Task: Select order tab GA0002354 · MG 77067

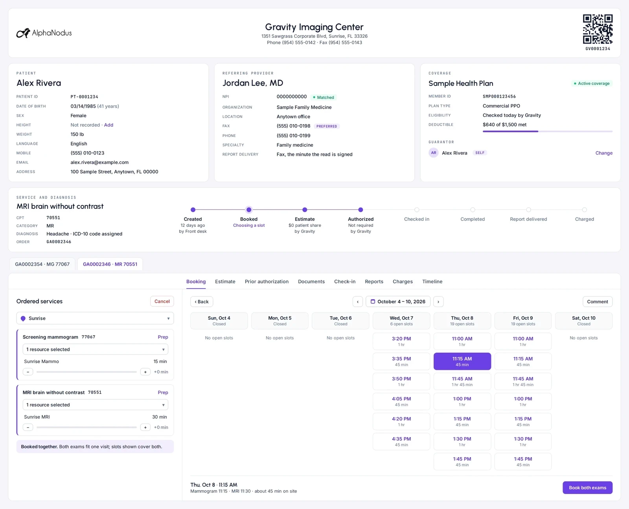Action: 42,264
